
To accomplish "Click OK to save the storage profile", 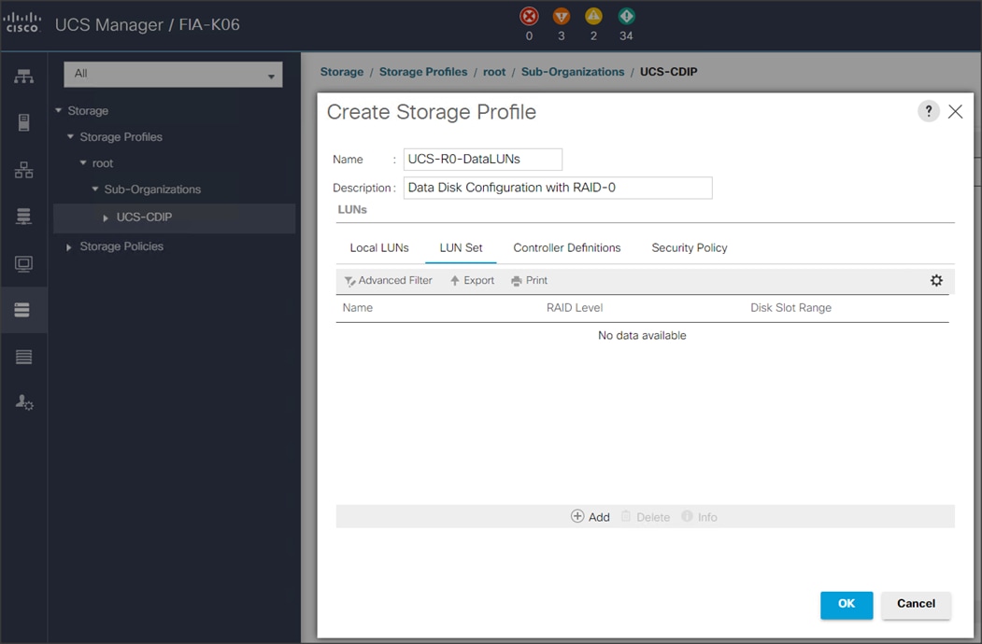I will [846, 605].
